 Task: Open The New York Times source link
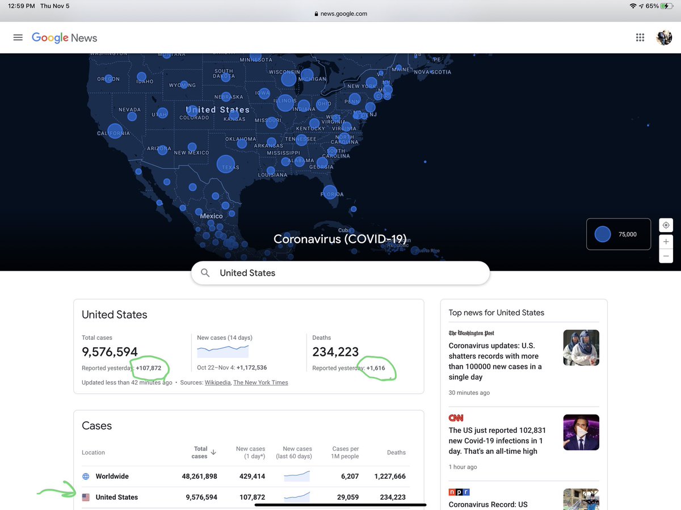pos(260,382)
